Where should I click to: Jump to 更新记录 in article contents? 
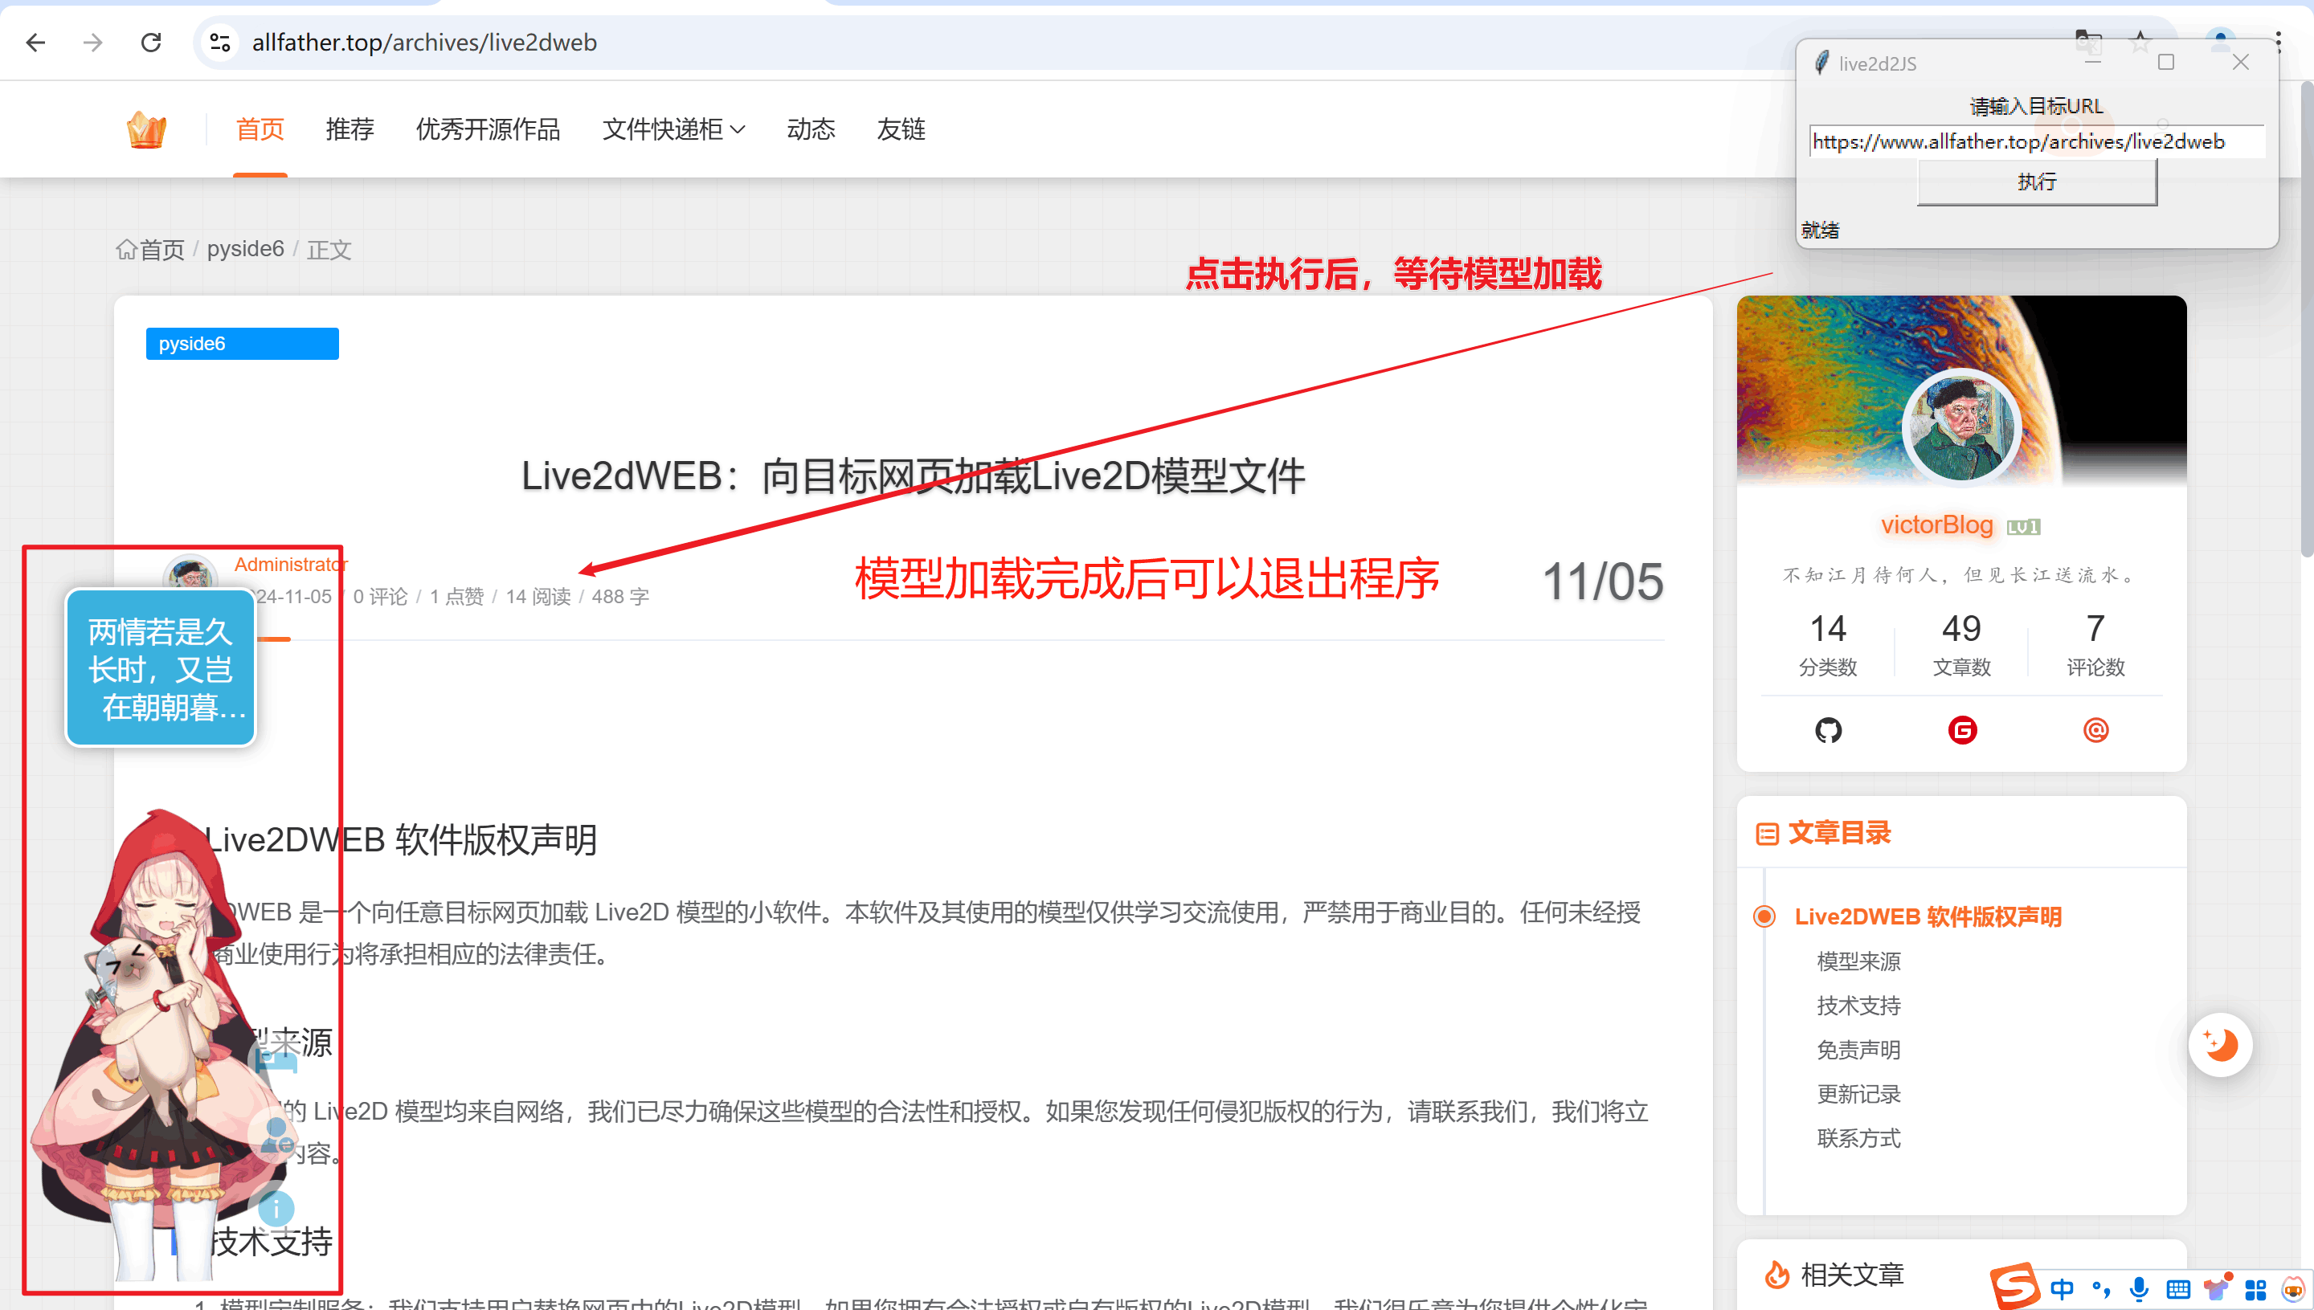coord(1858,1094)
